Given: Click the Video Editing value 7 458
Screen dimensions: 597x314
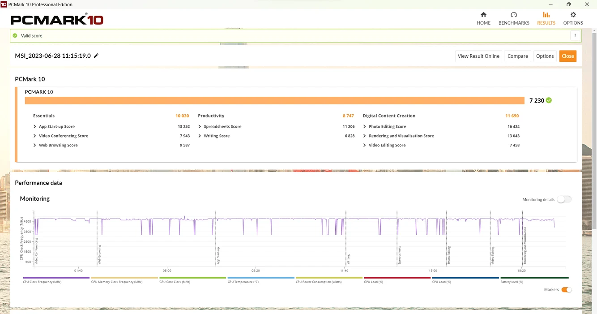Looking at the screenshot, I should click(515, 145).
